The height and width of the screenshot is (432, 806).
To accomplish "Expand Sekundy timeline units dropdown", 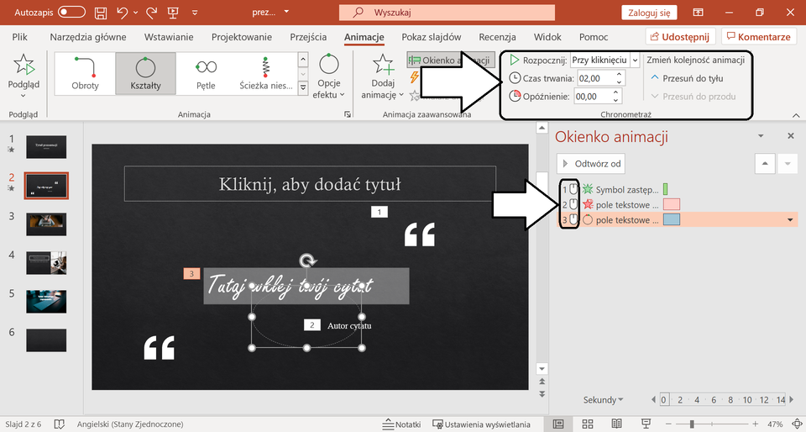I will [604, 400].
